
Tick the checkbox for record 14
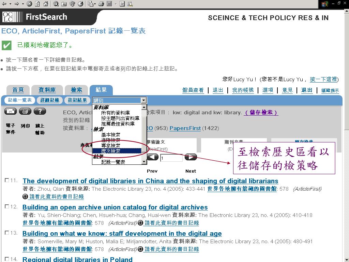click(7, 259)
